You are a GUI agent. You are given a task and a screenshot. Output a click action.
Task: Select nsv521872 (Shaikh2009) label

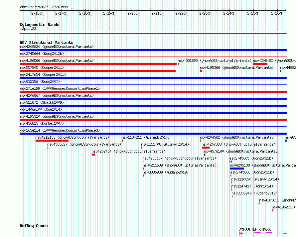coord(42,102)
